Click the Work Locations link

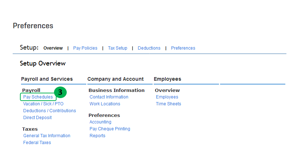pos(105,104)
